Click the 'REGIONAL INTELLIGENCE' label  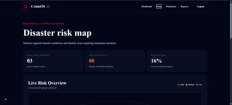[44, 24]
